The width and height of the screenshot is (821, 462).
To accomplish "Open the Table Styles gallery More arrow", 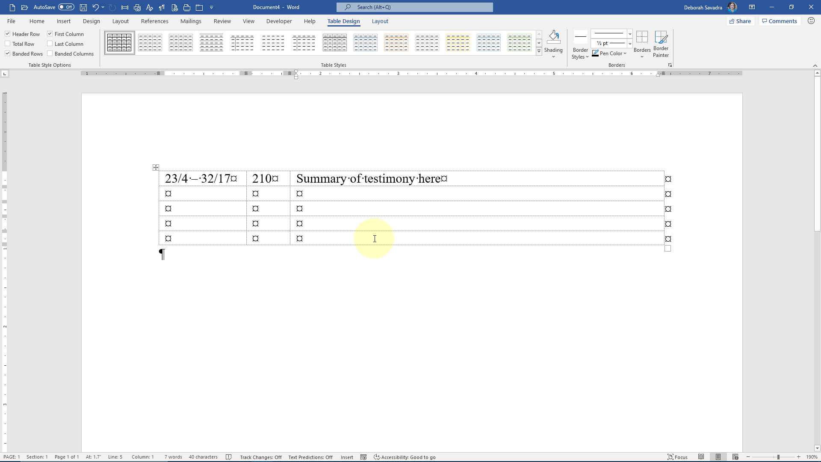I will [539, 51].
